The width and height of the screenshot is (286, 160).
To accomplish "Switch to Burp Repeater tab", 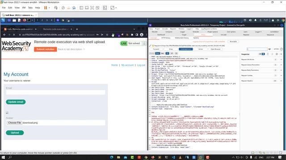I will (x=246, y=35).
